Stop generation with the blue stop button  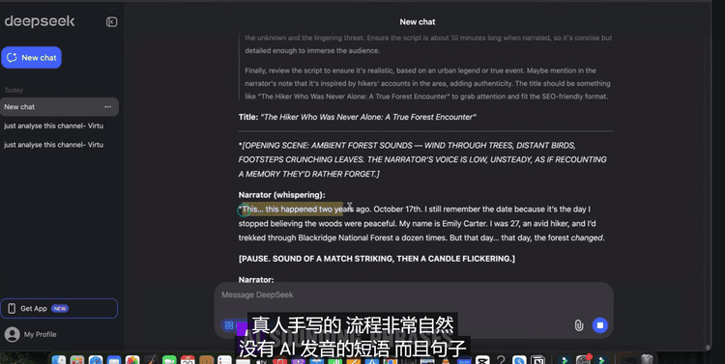(x=599, y=325)
